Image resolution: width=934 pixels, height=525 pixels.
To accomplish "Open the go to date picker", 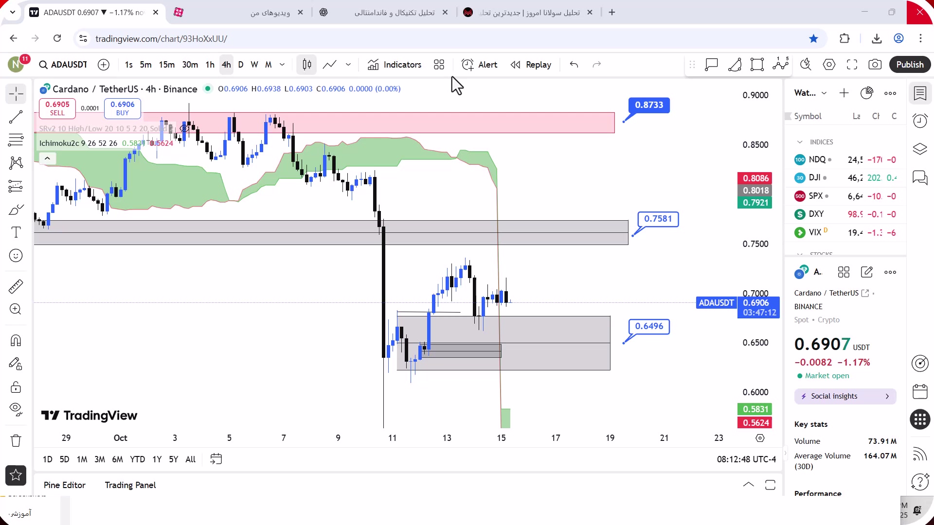I will pyautogui.click(x=216, y=459).
